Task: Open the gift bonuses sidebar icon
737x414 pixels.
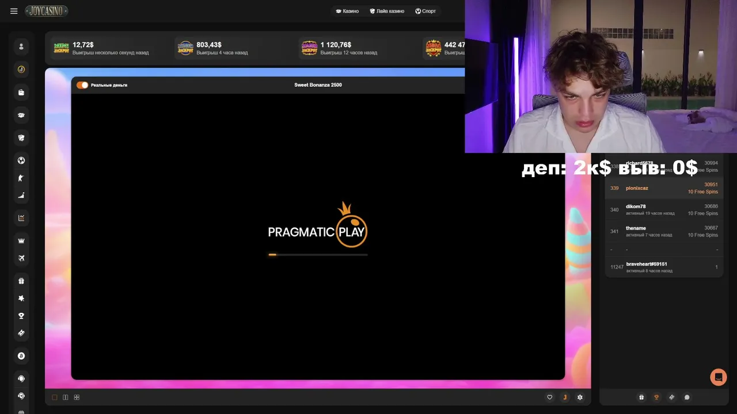Action: pyautogui.click(x=21, y=281)
